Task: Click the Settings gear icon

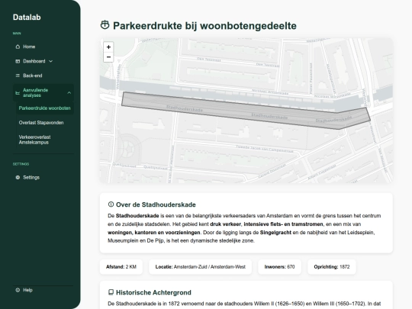Action: (18, 178)
